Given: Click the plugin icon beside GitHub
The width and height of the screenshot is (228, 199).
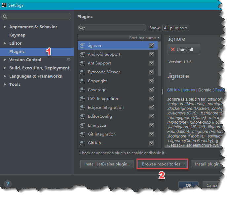Looking at the screenshot, I should point(82,143).
